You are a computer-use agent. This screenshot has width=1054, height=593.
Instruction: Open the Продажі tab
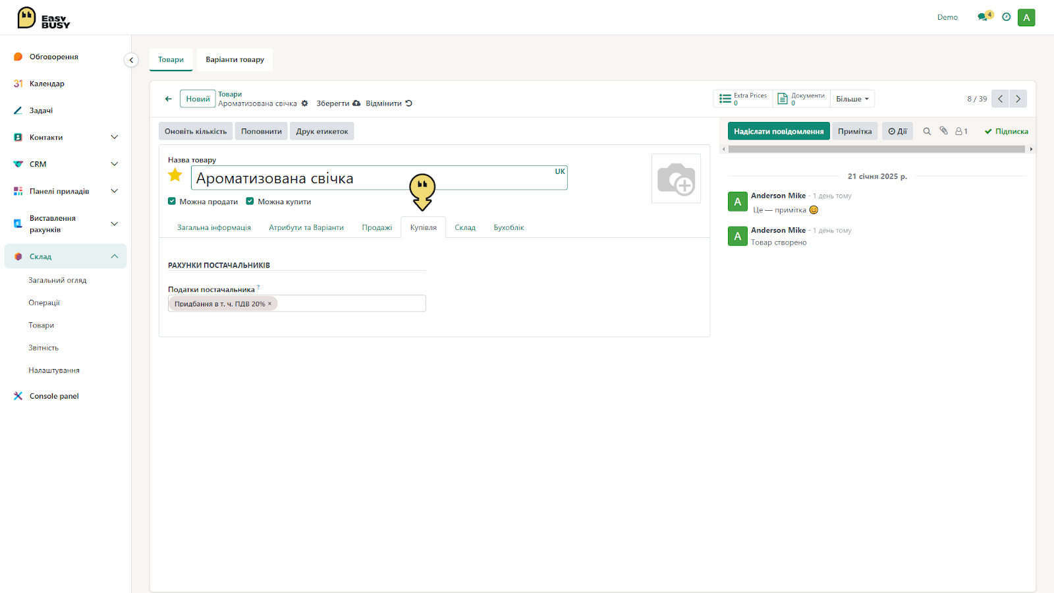(x=377, y=227)
